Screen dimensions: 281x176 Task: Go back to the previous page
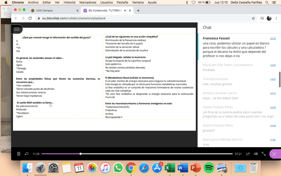[16, 18]
